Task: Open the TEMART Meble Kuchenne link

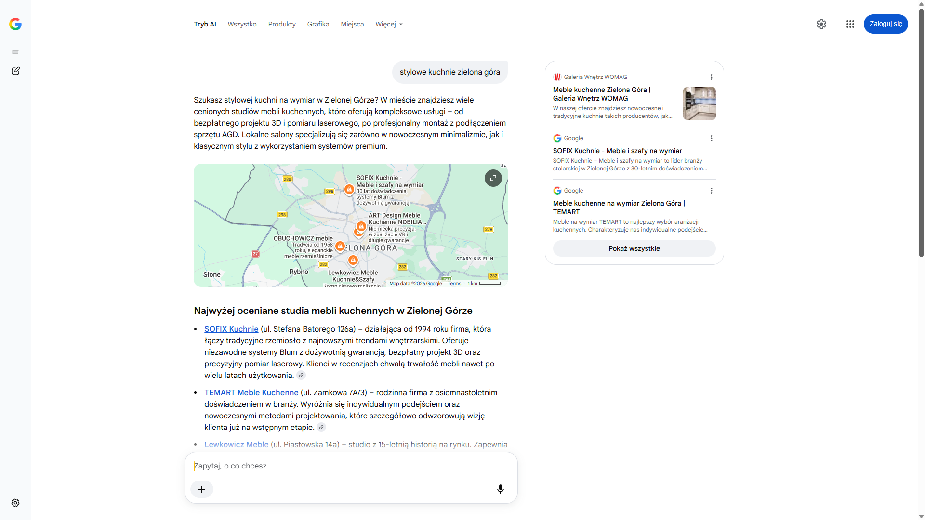Action: click(x=251, y=393)
